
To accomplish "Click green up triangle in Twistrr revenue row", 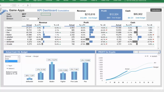I will [x=60, y=28].
